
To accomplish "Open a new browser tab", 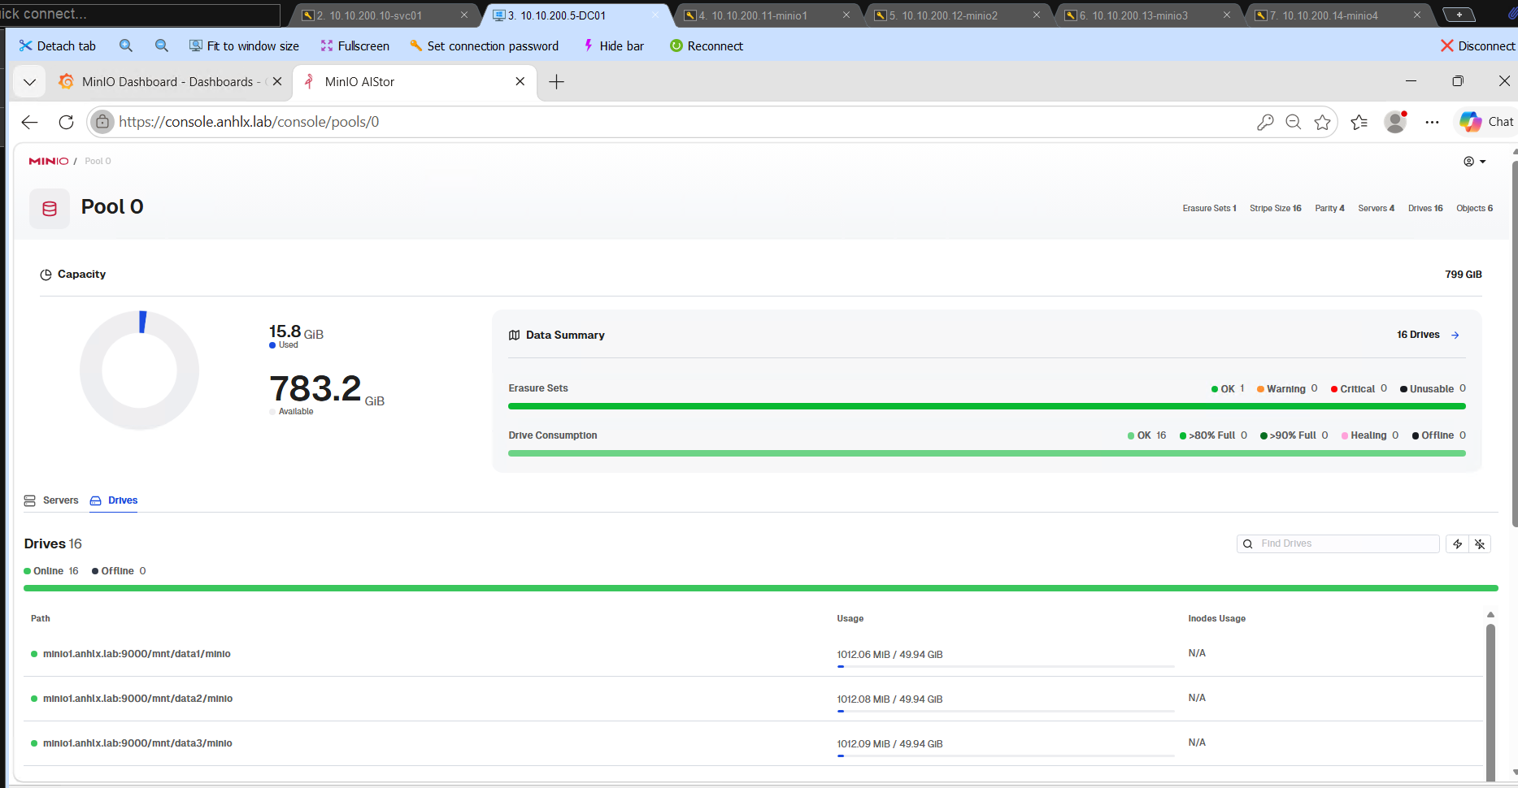I will click(x=556, y=82).
